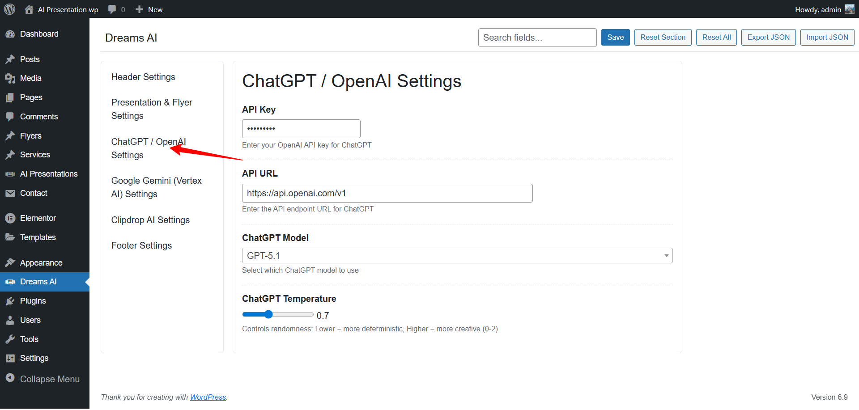The height and width of the screenshot is (410, 859).
Task: Click the admin avatar icon
Action: coord(850,9)
